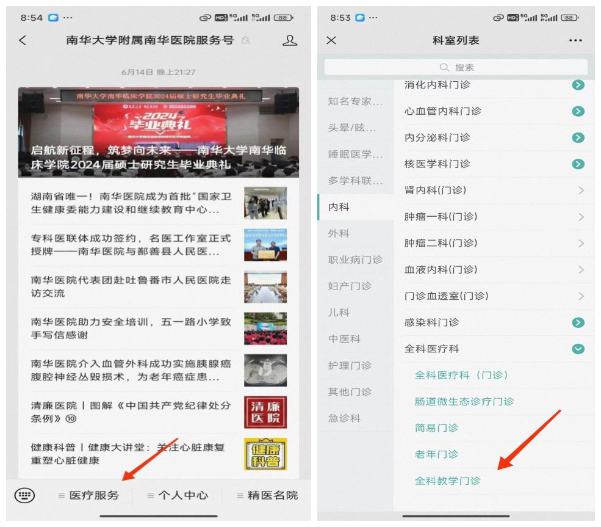Image resolution: width=601 pixels, height=527 pixels.
Task: Open 精医名院 bottom menu
Action: pyautogui.click(x=267, y=495)
